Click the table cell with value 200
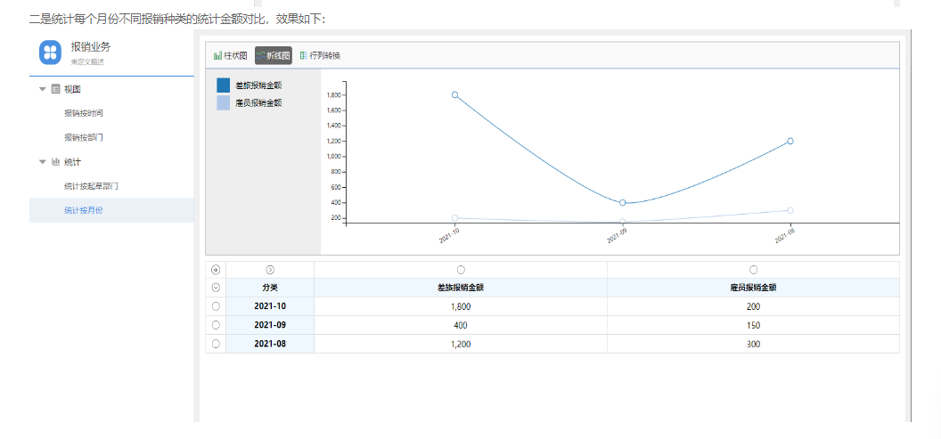 tap(753, 306)
